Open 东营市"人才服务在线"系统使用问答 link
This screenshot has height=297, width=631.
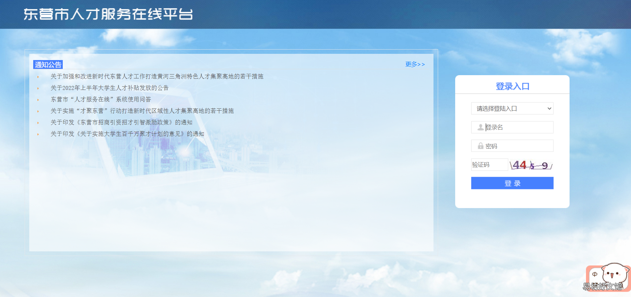pyautogui.click(x=101, y=99)
